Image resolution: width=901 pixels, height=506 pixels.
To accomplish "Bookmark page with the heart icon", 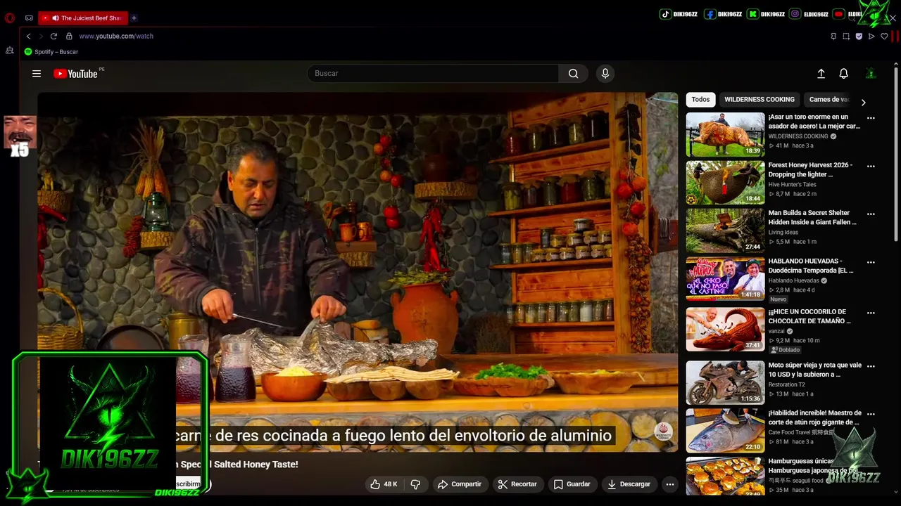I will pyautogui.click(x=884, y=36).
